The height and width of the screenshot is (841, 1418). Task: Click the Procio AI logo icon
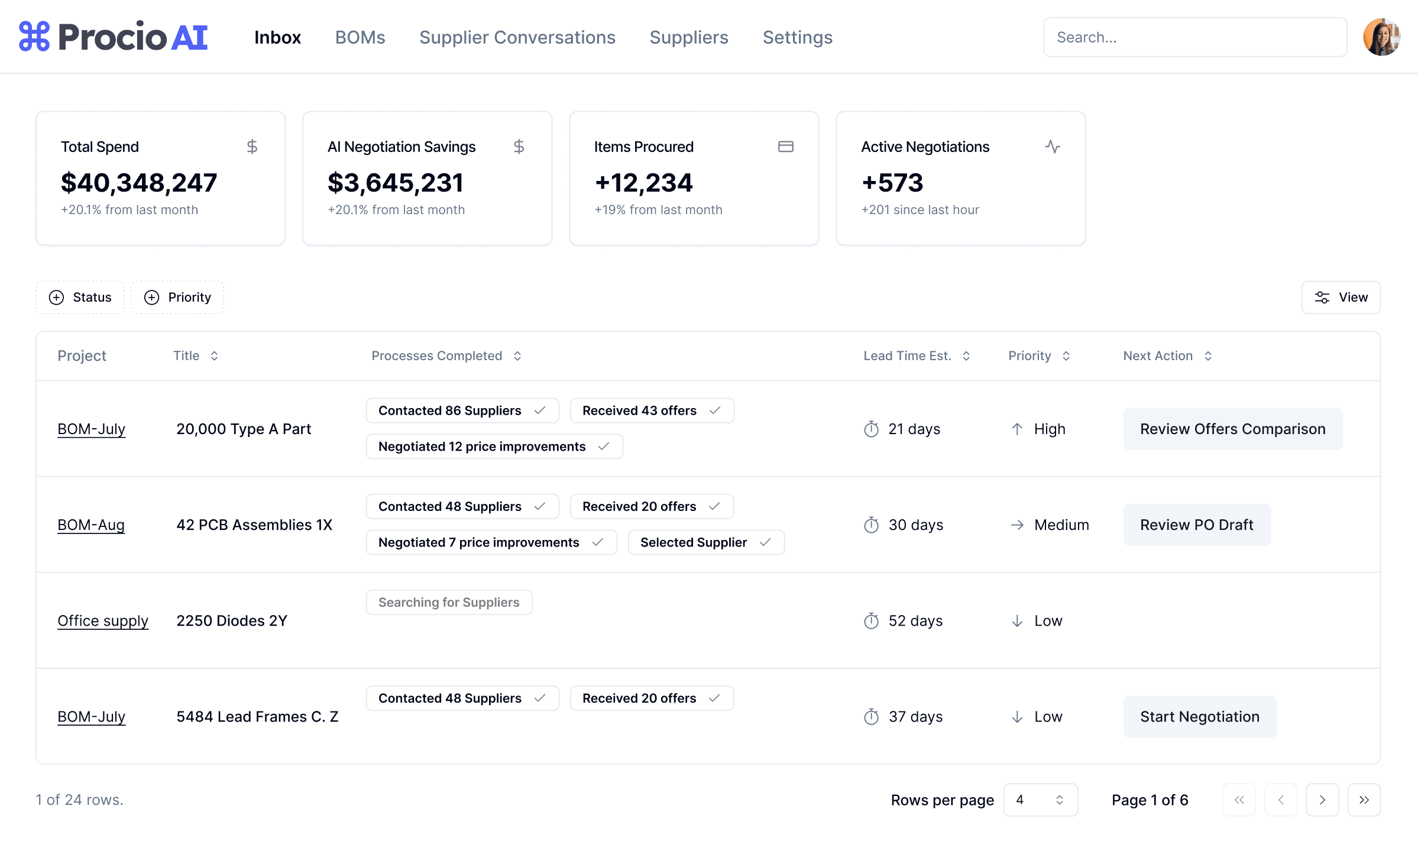click(x=34, y=37)
